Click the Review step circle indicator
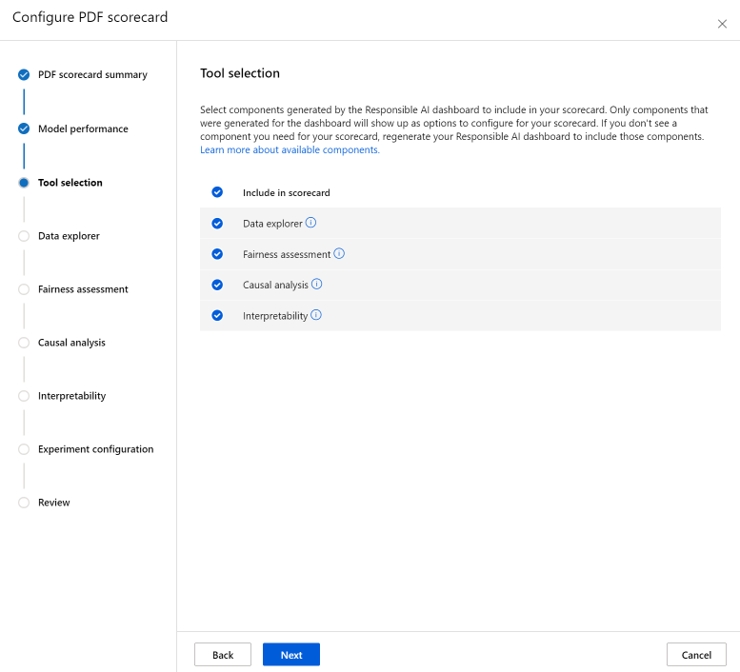Screen dimensions: 740x672 pyautogui.click(x=24, y=503)
